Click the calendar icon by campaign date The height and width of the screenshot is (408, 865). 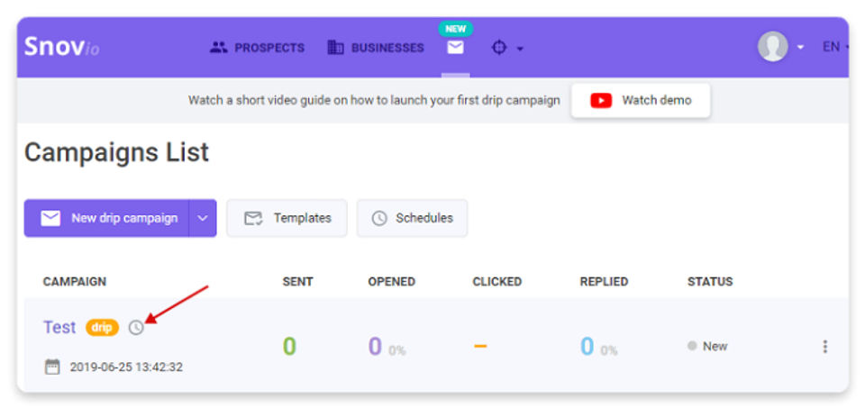point(52,367)
